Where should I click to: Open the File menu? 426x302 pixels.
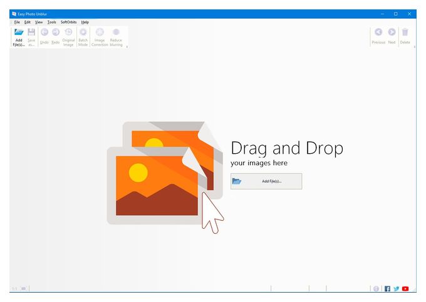point(17,23)
